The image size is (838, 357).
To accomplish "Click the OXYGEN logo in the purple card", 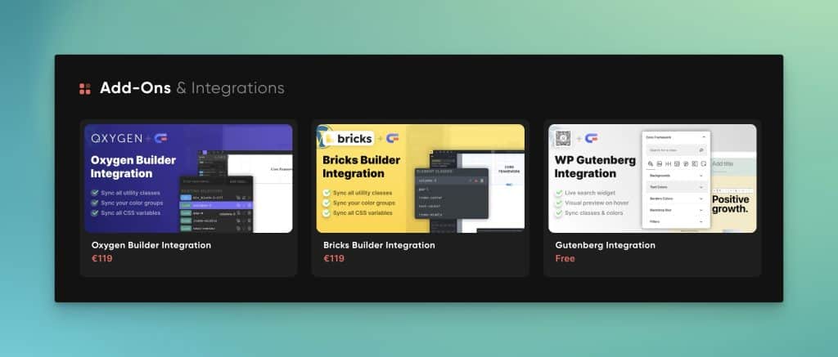I will coord(116,138).
